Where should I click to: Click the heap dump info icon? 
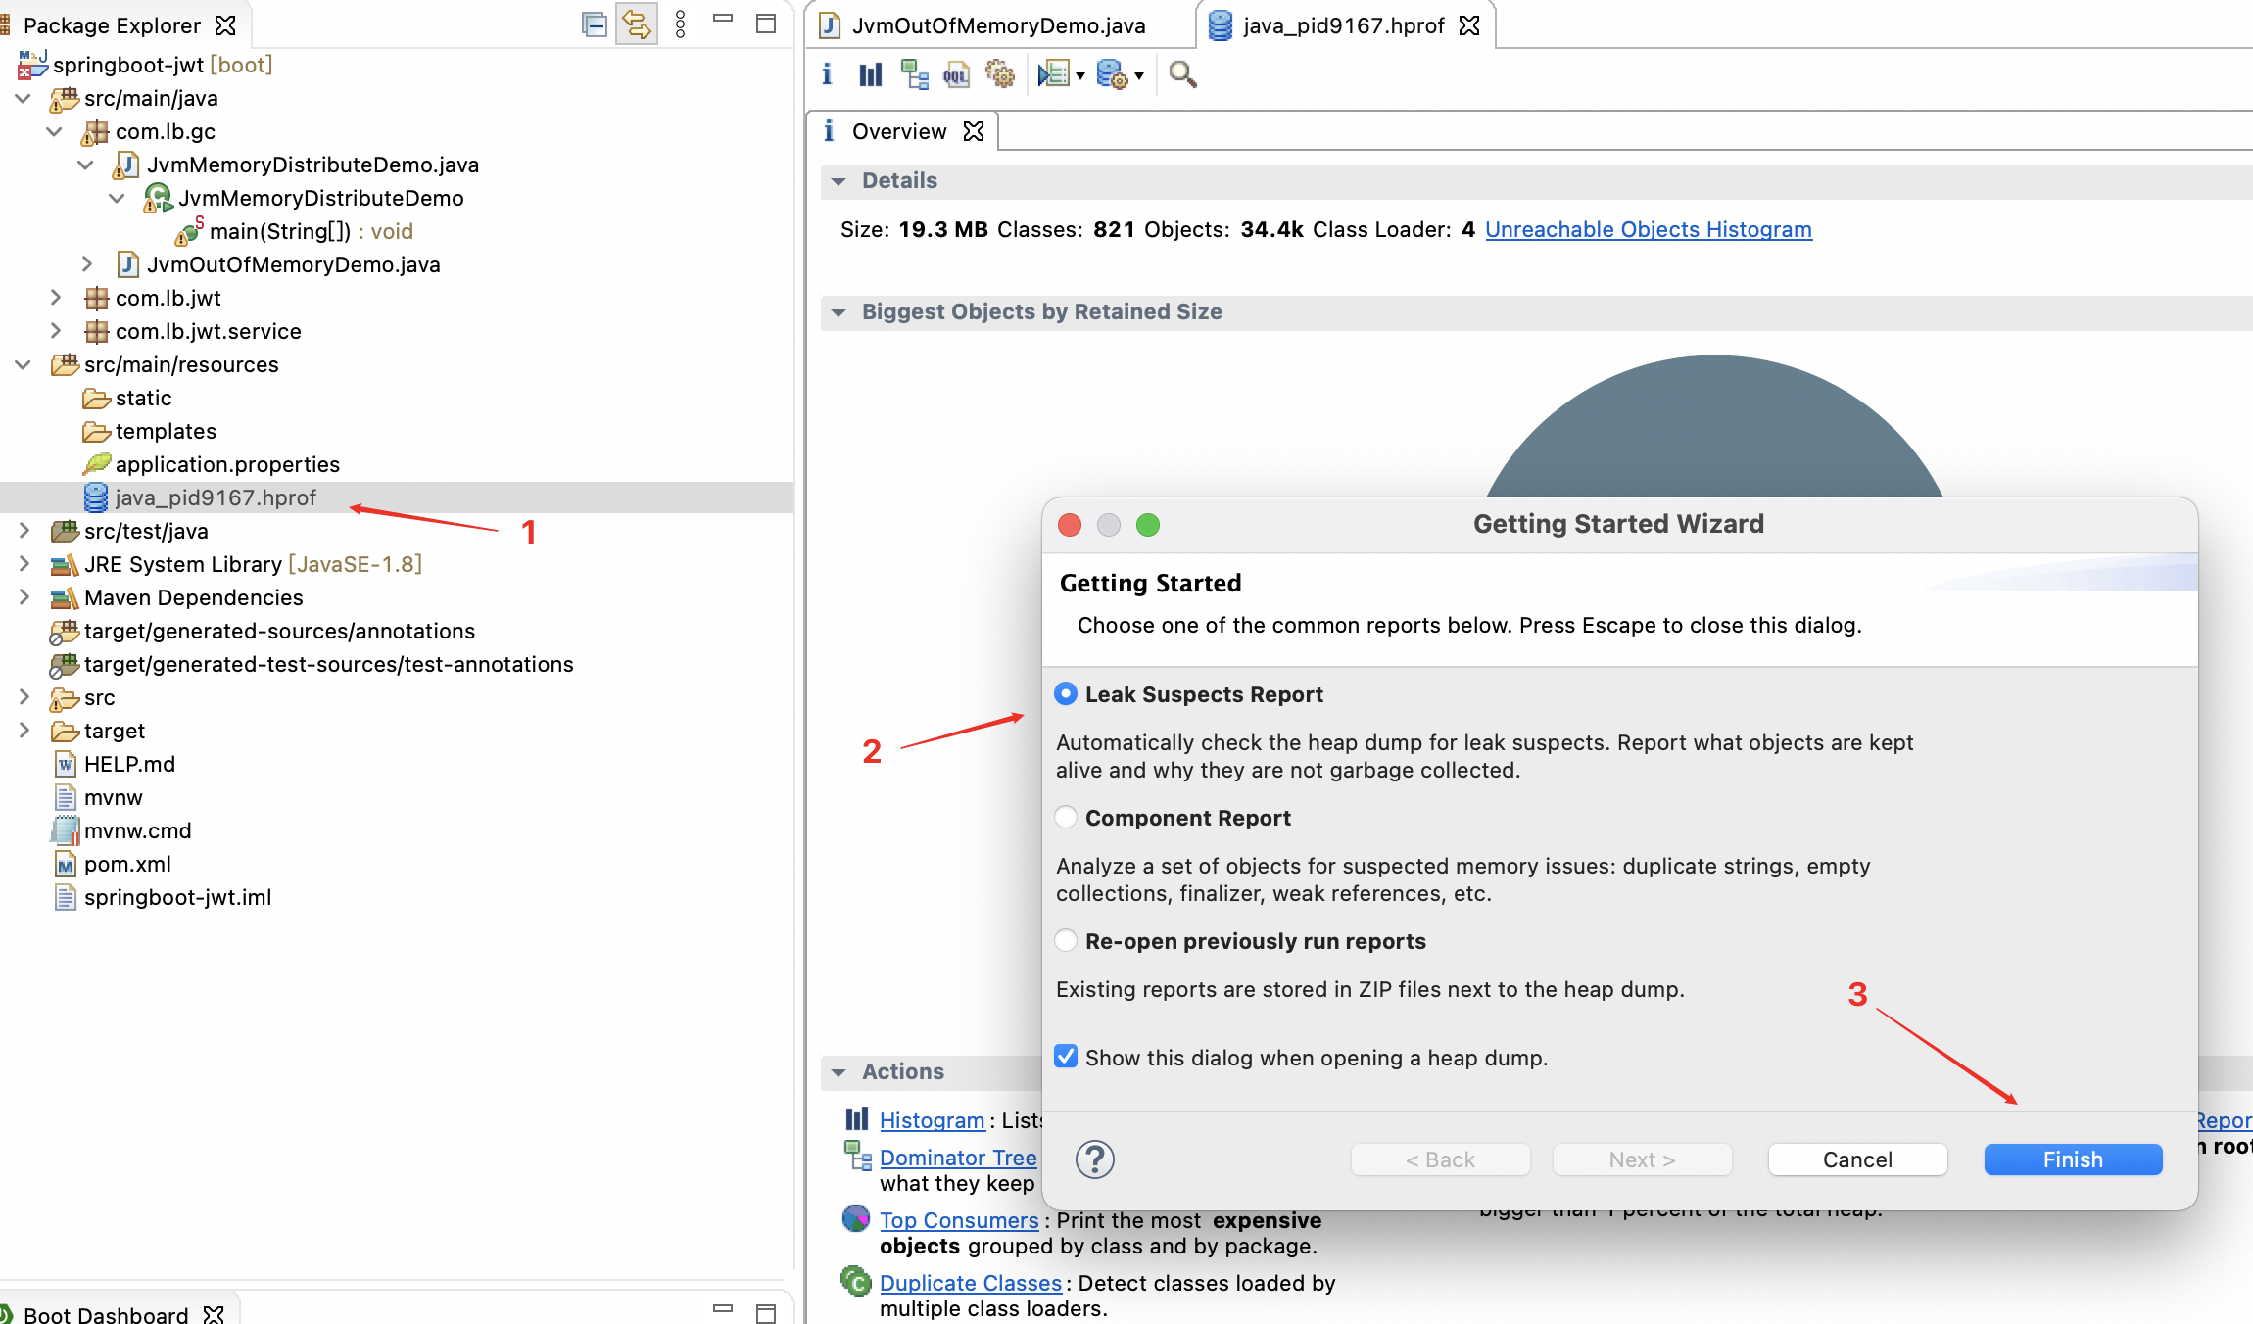(x=828, y=75)
